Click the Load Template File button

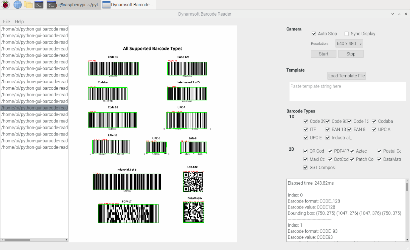click(x=346, y=76)
